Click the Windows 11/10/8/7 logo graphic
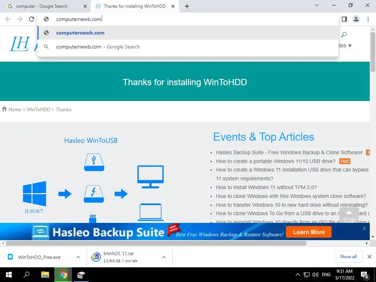 pos(34,194)
